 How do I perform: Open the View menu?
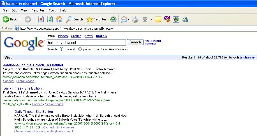pos(24,10)
